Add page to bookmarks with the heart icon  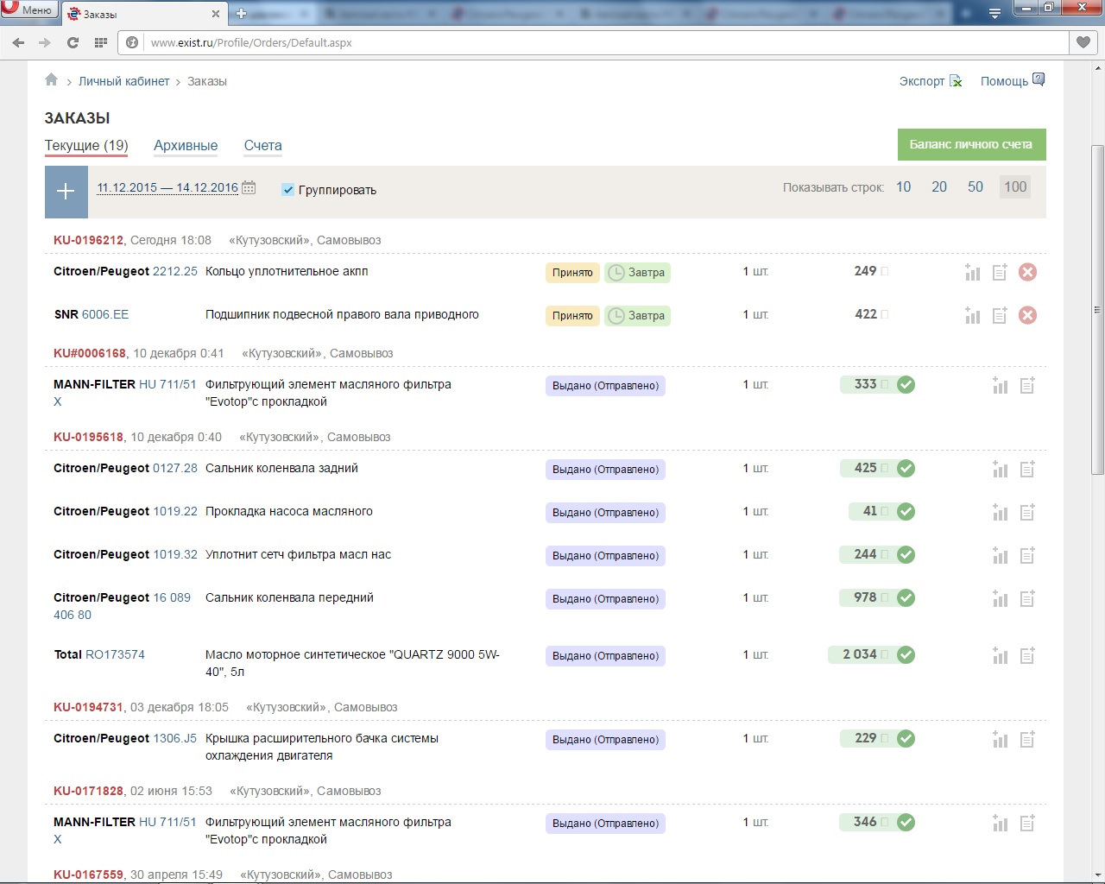click(x=1083, y=42)
